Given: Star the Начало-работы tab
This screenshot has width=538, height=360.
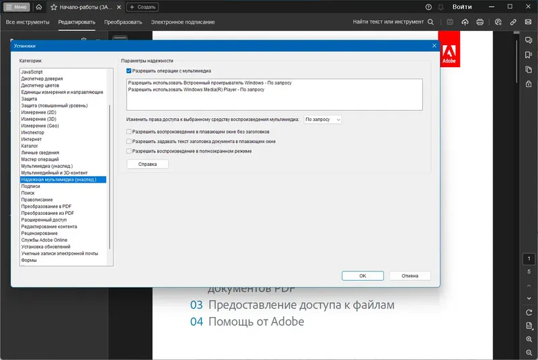Looking at the screenshot, I should pyautogui.click(x=54, y=7).
